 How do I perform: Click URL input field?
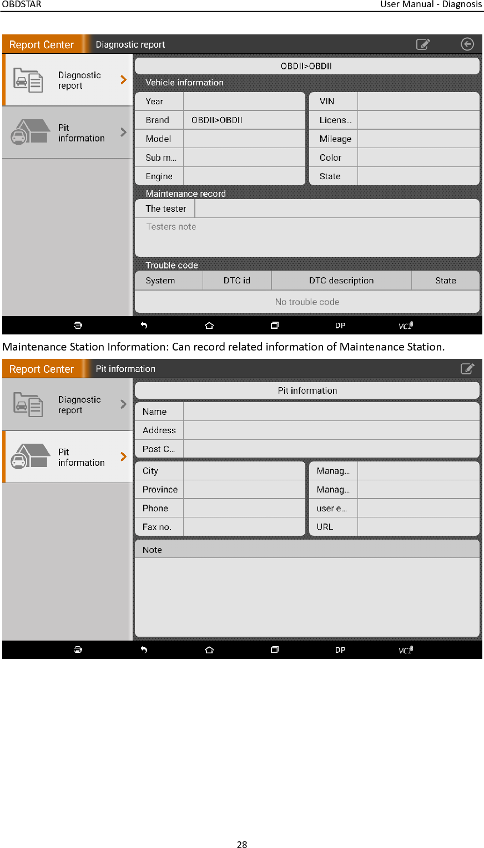(419, 527)
